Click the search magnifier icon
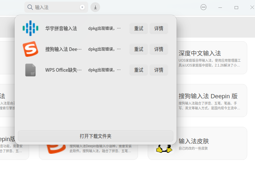Image resolution: width=255 pixels, height=169 pixels. tap(30, 7)
